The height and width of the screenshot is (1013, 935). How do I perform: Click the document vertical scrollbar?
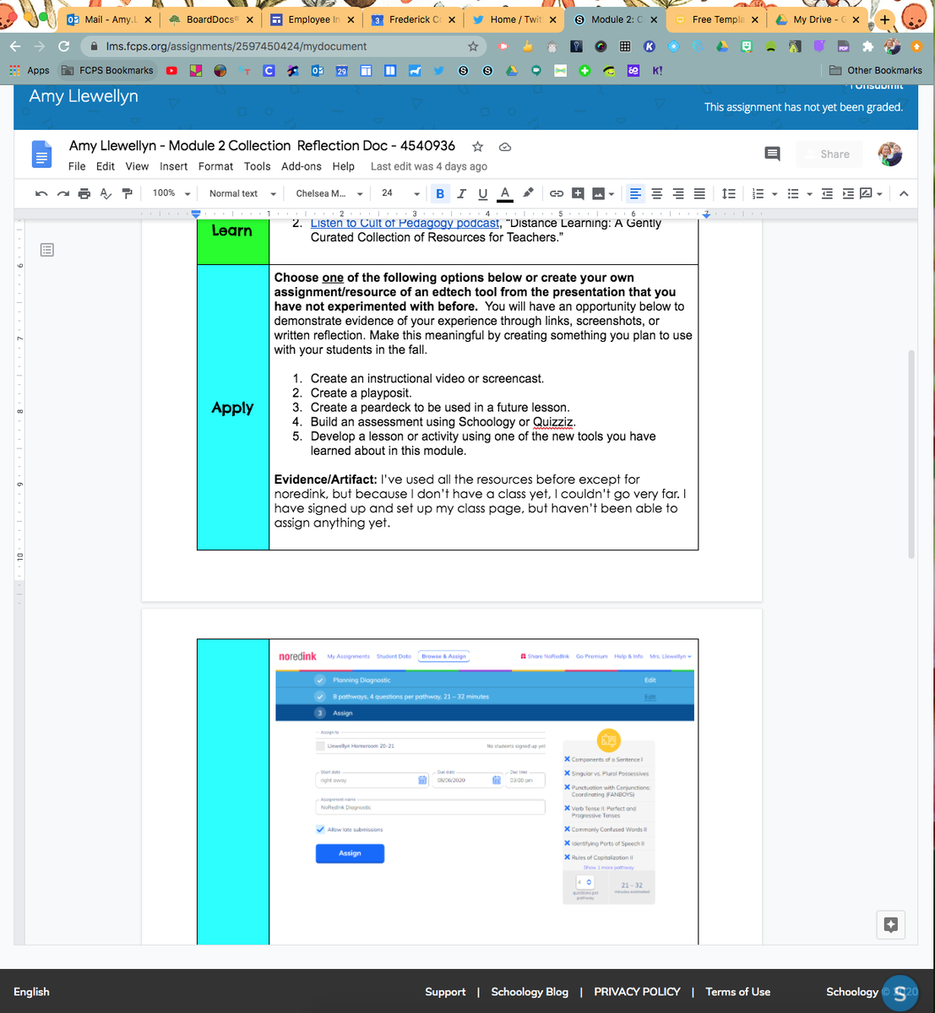coord(911,453)
